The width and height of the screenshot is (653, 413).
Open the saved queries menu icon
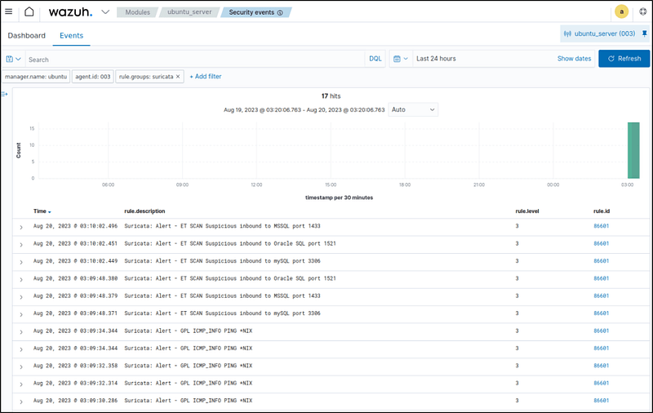[13, 59]
